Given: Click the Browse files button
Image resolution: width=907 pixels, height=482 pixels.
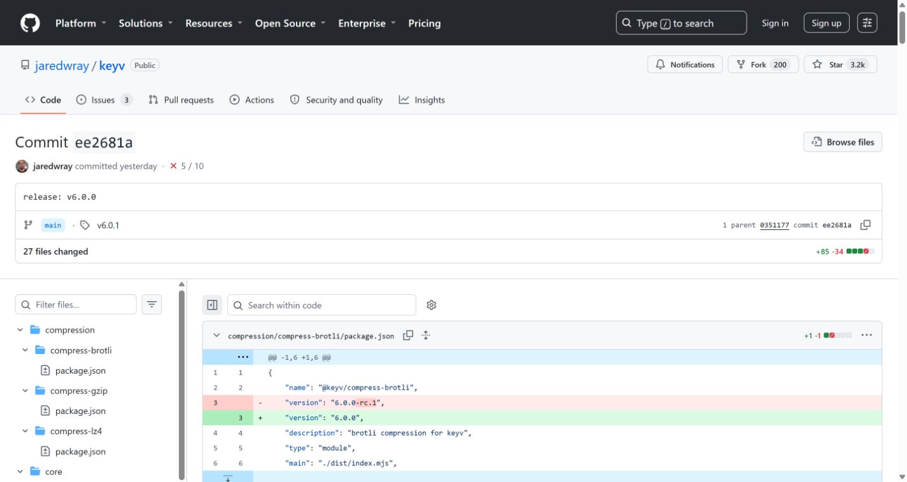Looking at the screenshot, I should (843, 142).
